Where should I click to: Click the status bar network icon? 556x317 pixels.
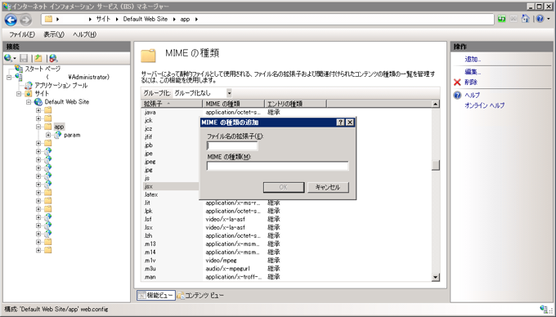tap(544, 309)
